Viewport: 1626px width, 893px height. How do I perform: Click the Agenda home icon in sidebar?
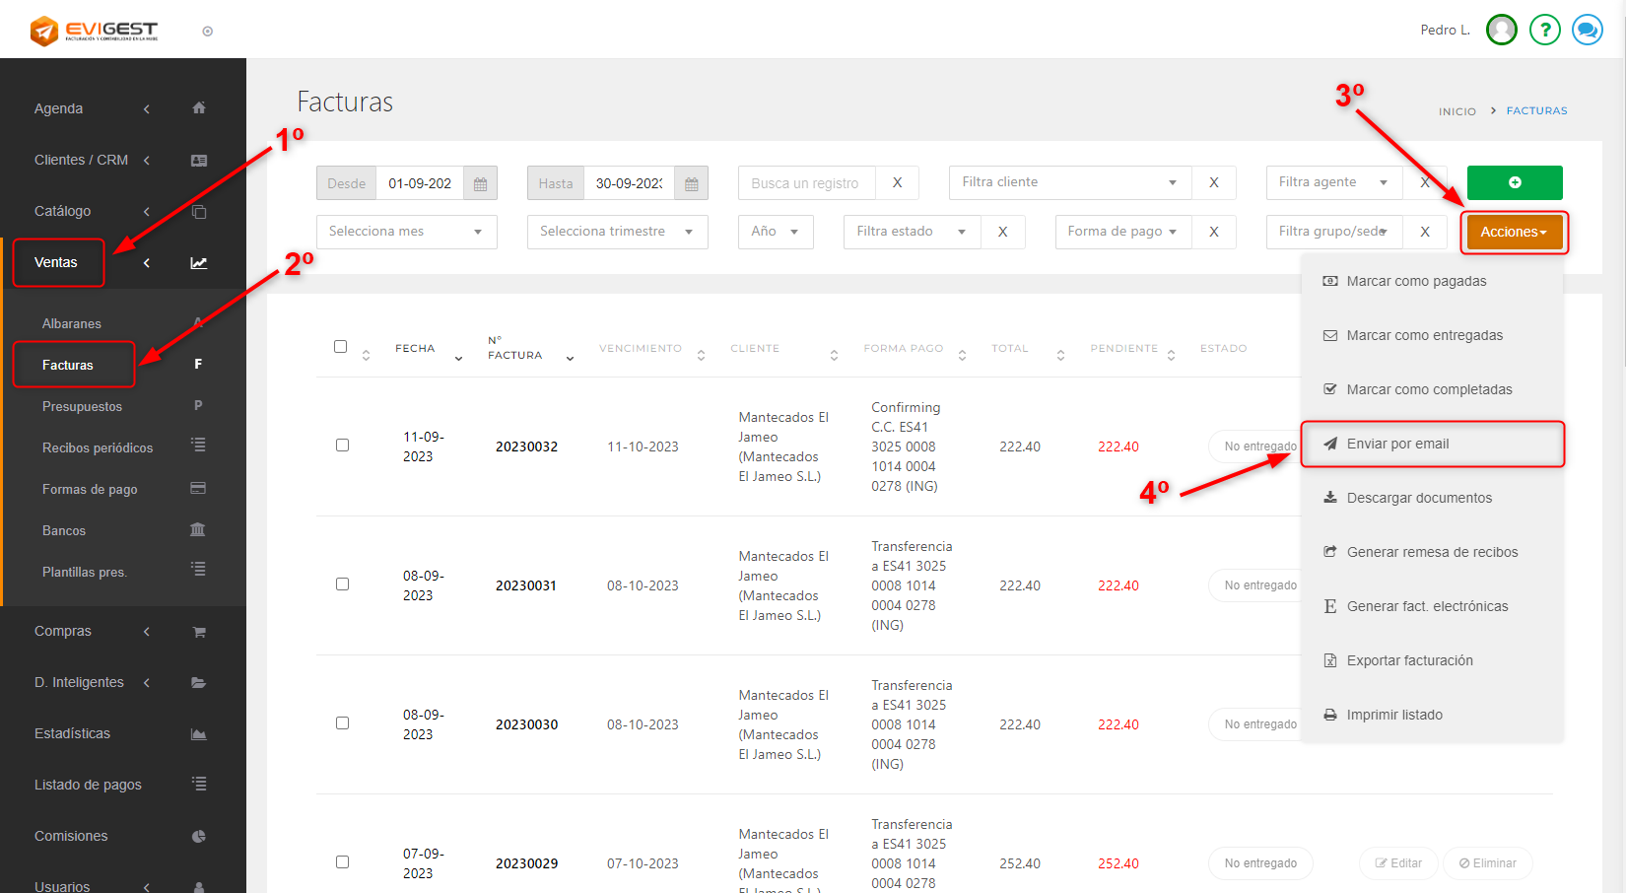click(x=199, y=108)
